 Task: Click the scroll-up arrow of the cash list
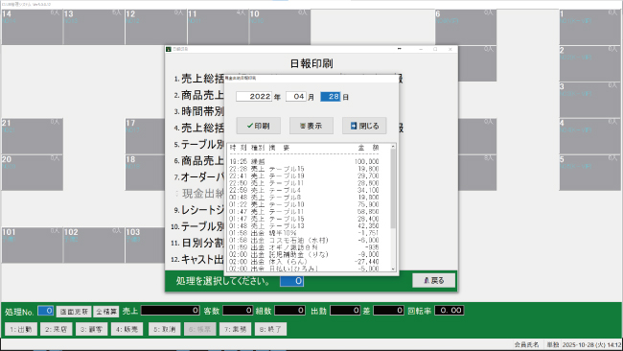point(393,147)
